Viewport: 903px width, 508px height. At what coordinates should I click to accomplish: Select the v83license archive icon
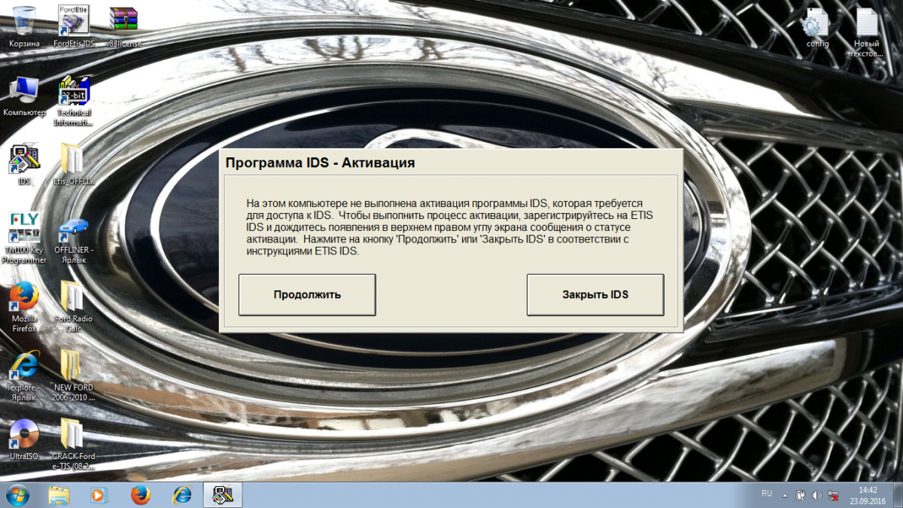tap(123, 26)
